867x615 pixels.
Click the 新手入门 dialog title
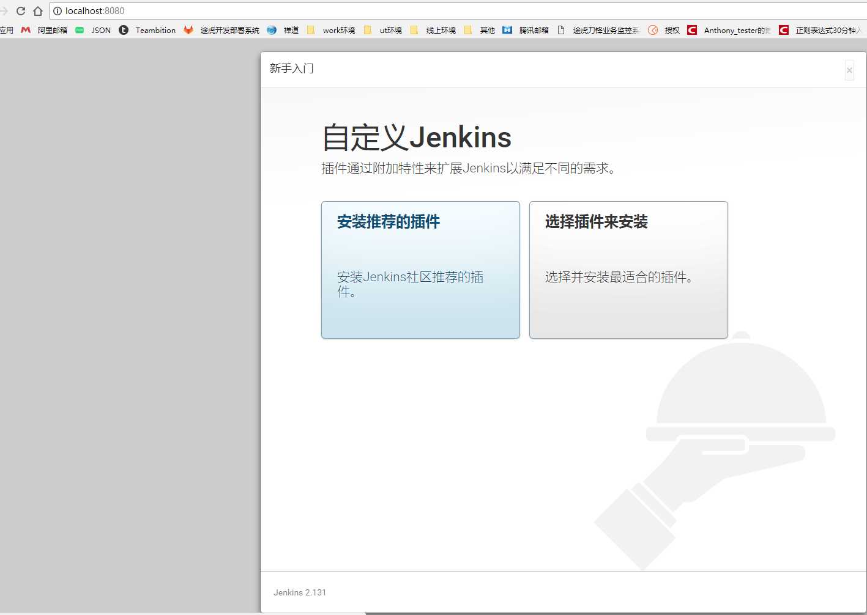tap(292, 68)
